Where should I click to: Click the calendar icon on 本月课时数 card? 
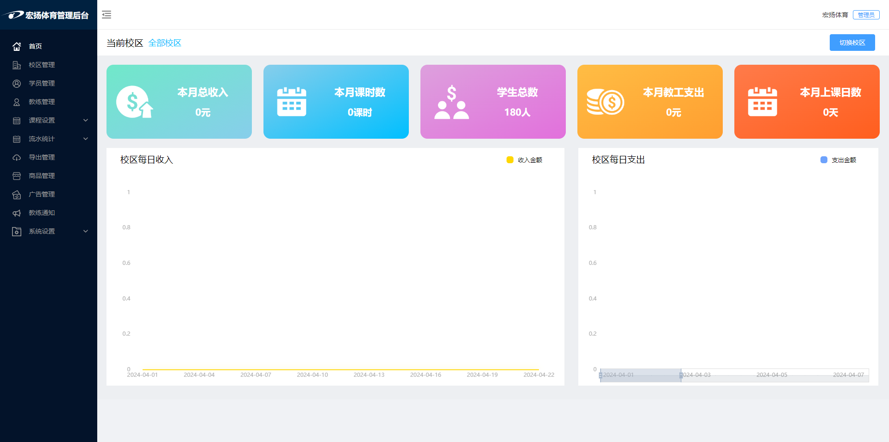pyautogui.click(x=292, y=102)
